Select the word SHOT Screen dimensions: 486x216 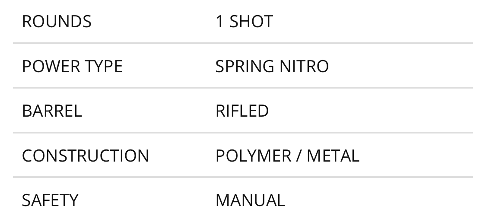coord(251,22)
